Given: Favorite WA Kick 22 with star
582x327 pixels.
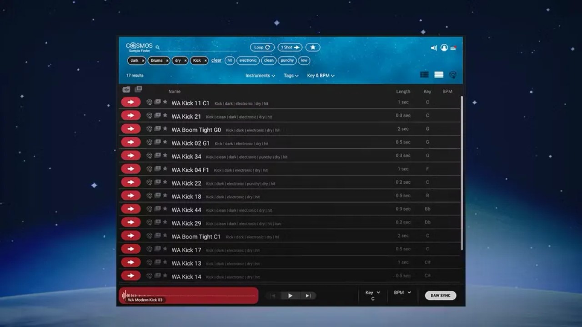Looking at the screenshot, I should pos(165,182).
